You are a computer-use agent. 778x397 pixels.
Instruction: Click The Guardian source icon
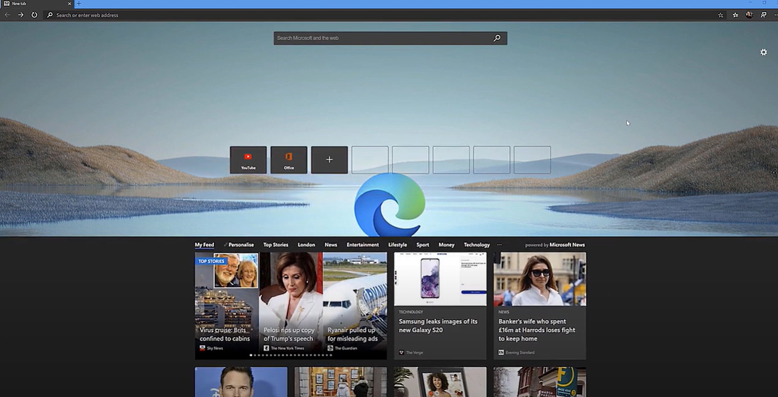[x=330, y=348]
